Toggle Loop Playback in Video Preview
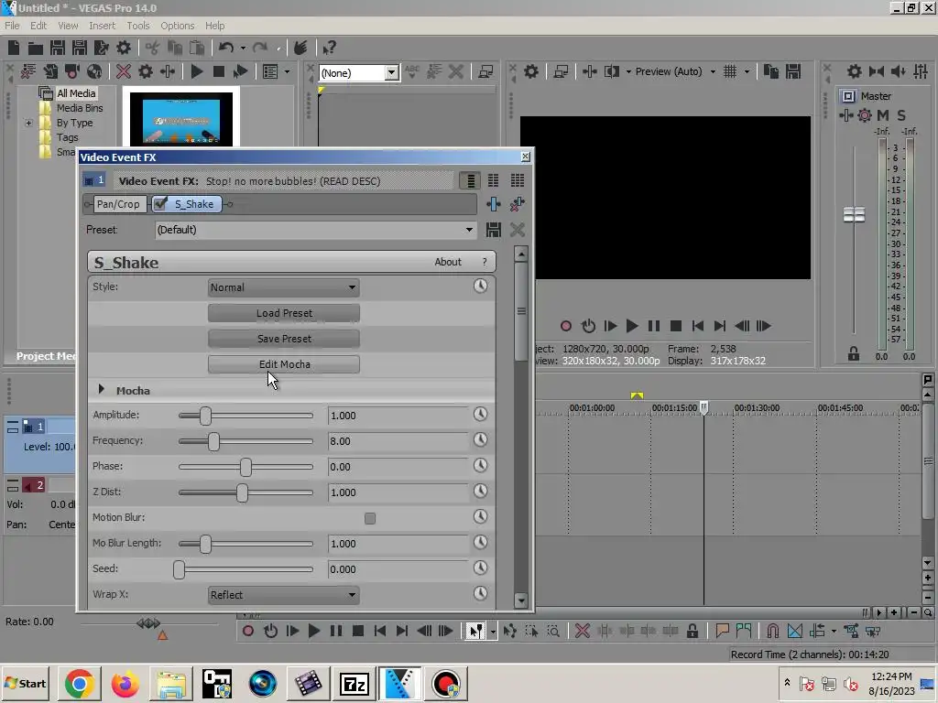Screen dimensions: 938x703 (589, 327)
